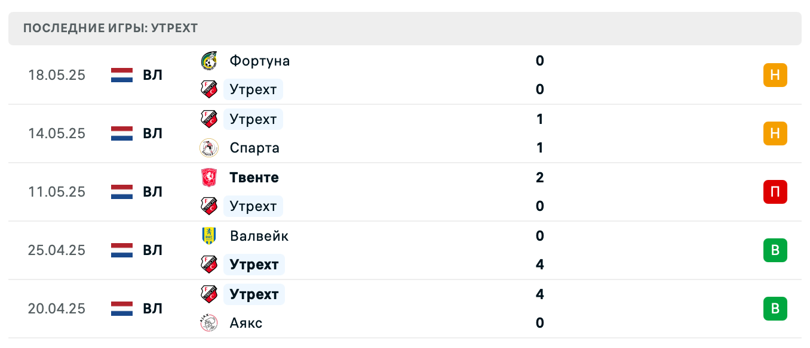810x348 pixels.
Task: Click the score 0 of Fortuna
Action: (x=540, y=61)
